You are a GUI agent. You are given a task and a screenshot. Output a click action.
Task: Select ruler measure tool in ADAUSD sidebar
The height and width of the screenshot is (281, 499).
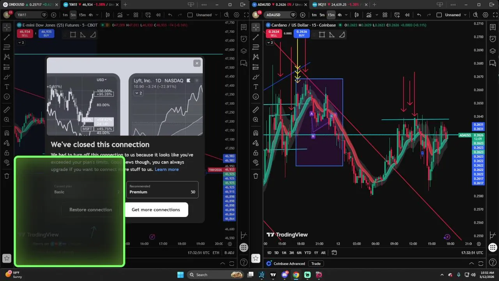256,110
